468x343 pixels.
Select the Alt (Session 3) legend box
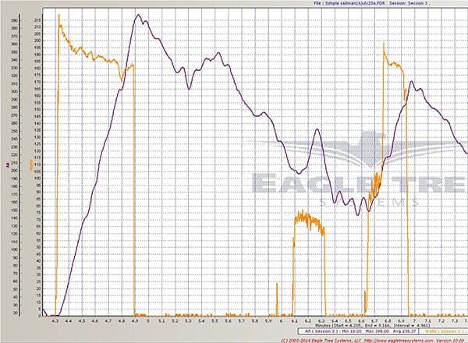tap(358, 331)
